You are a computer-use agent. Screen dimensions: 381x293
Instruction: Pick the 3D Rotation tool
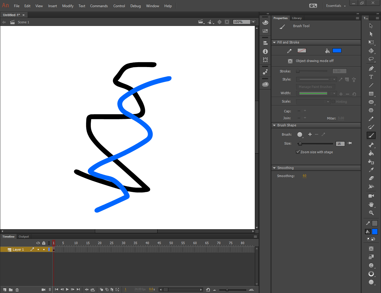coord(371,51)
